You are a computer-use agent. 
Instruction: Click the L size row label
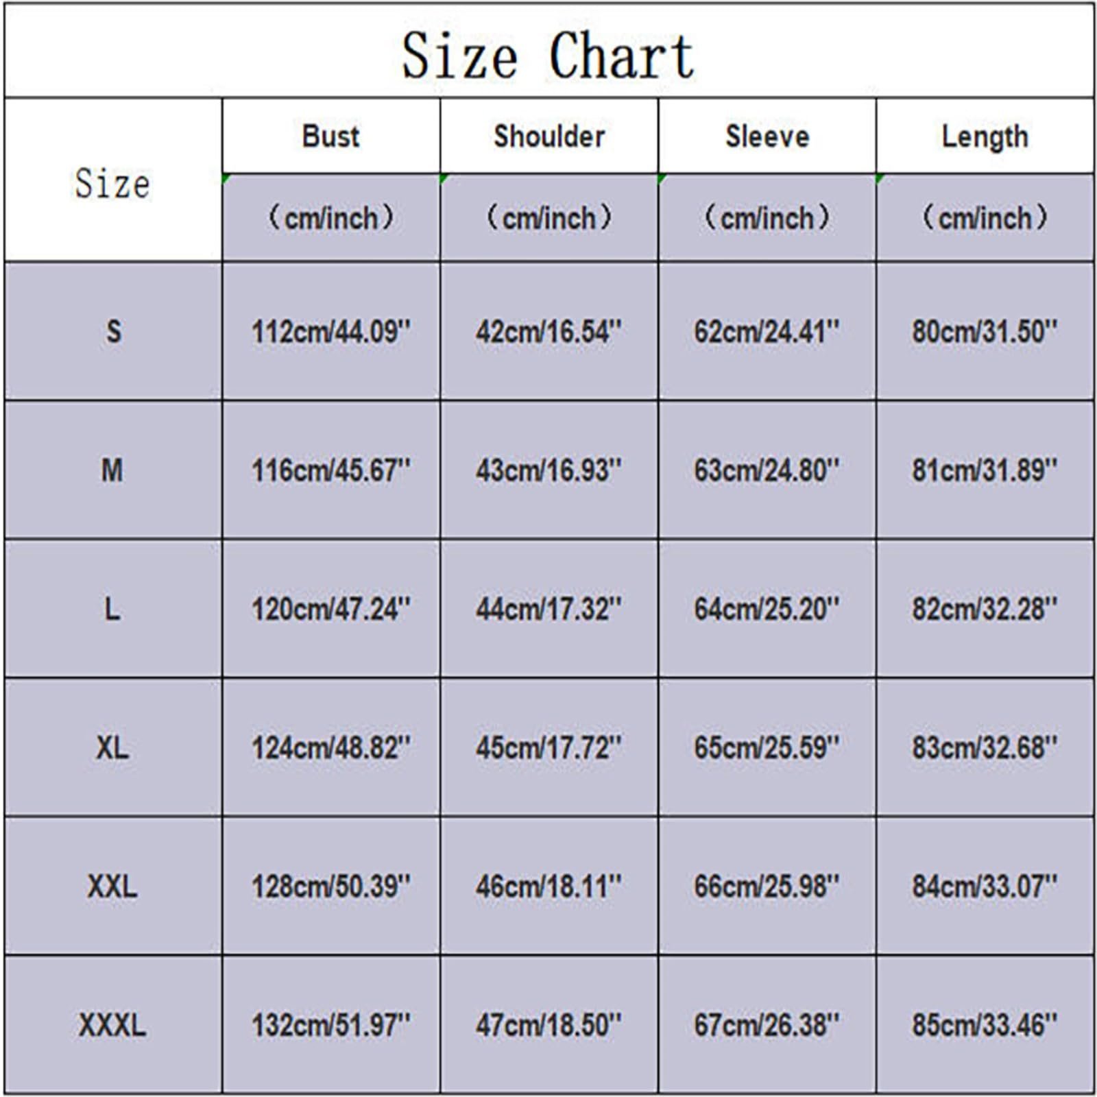pyautogui.click(x=112, y=609)
